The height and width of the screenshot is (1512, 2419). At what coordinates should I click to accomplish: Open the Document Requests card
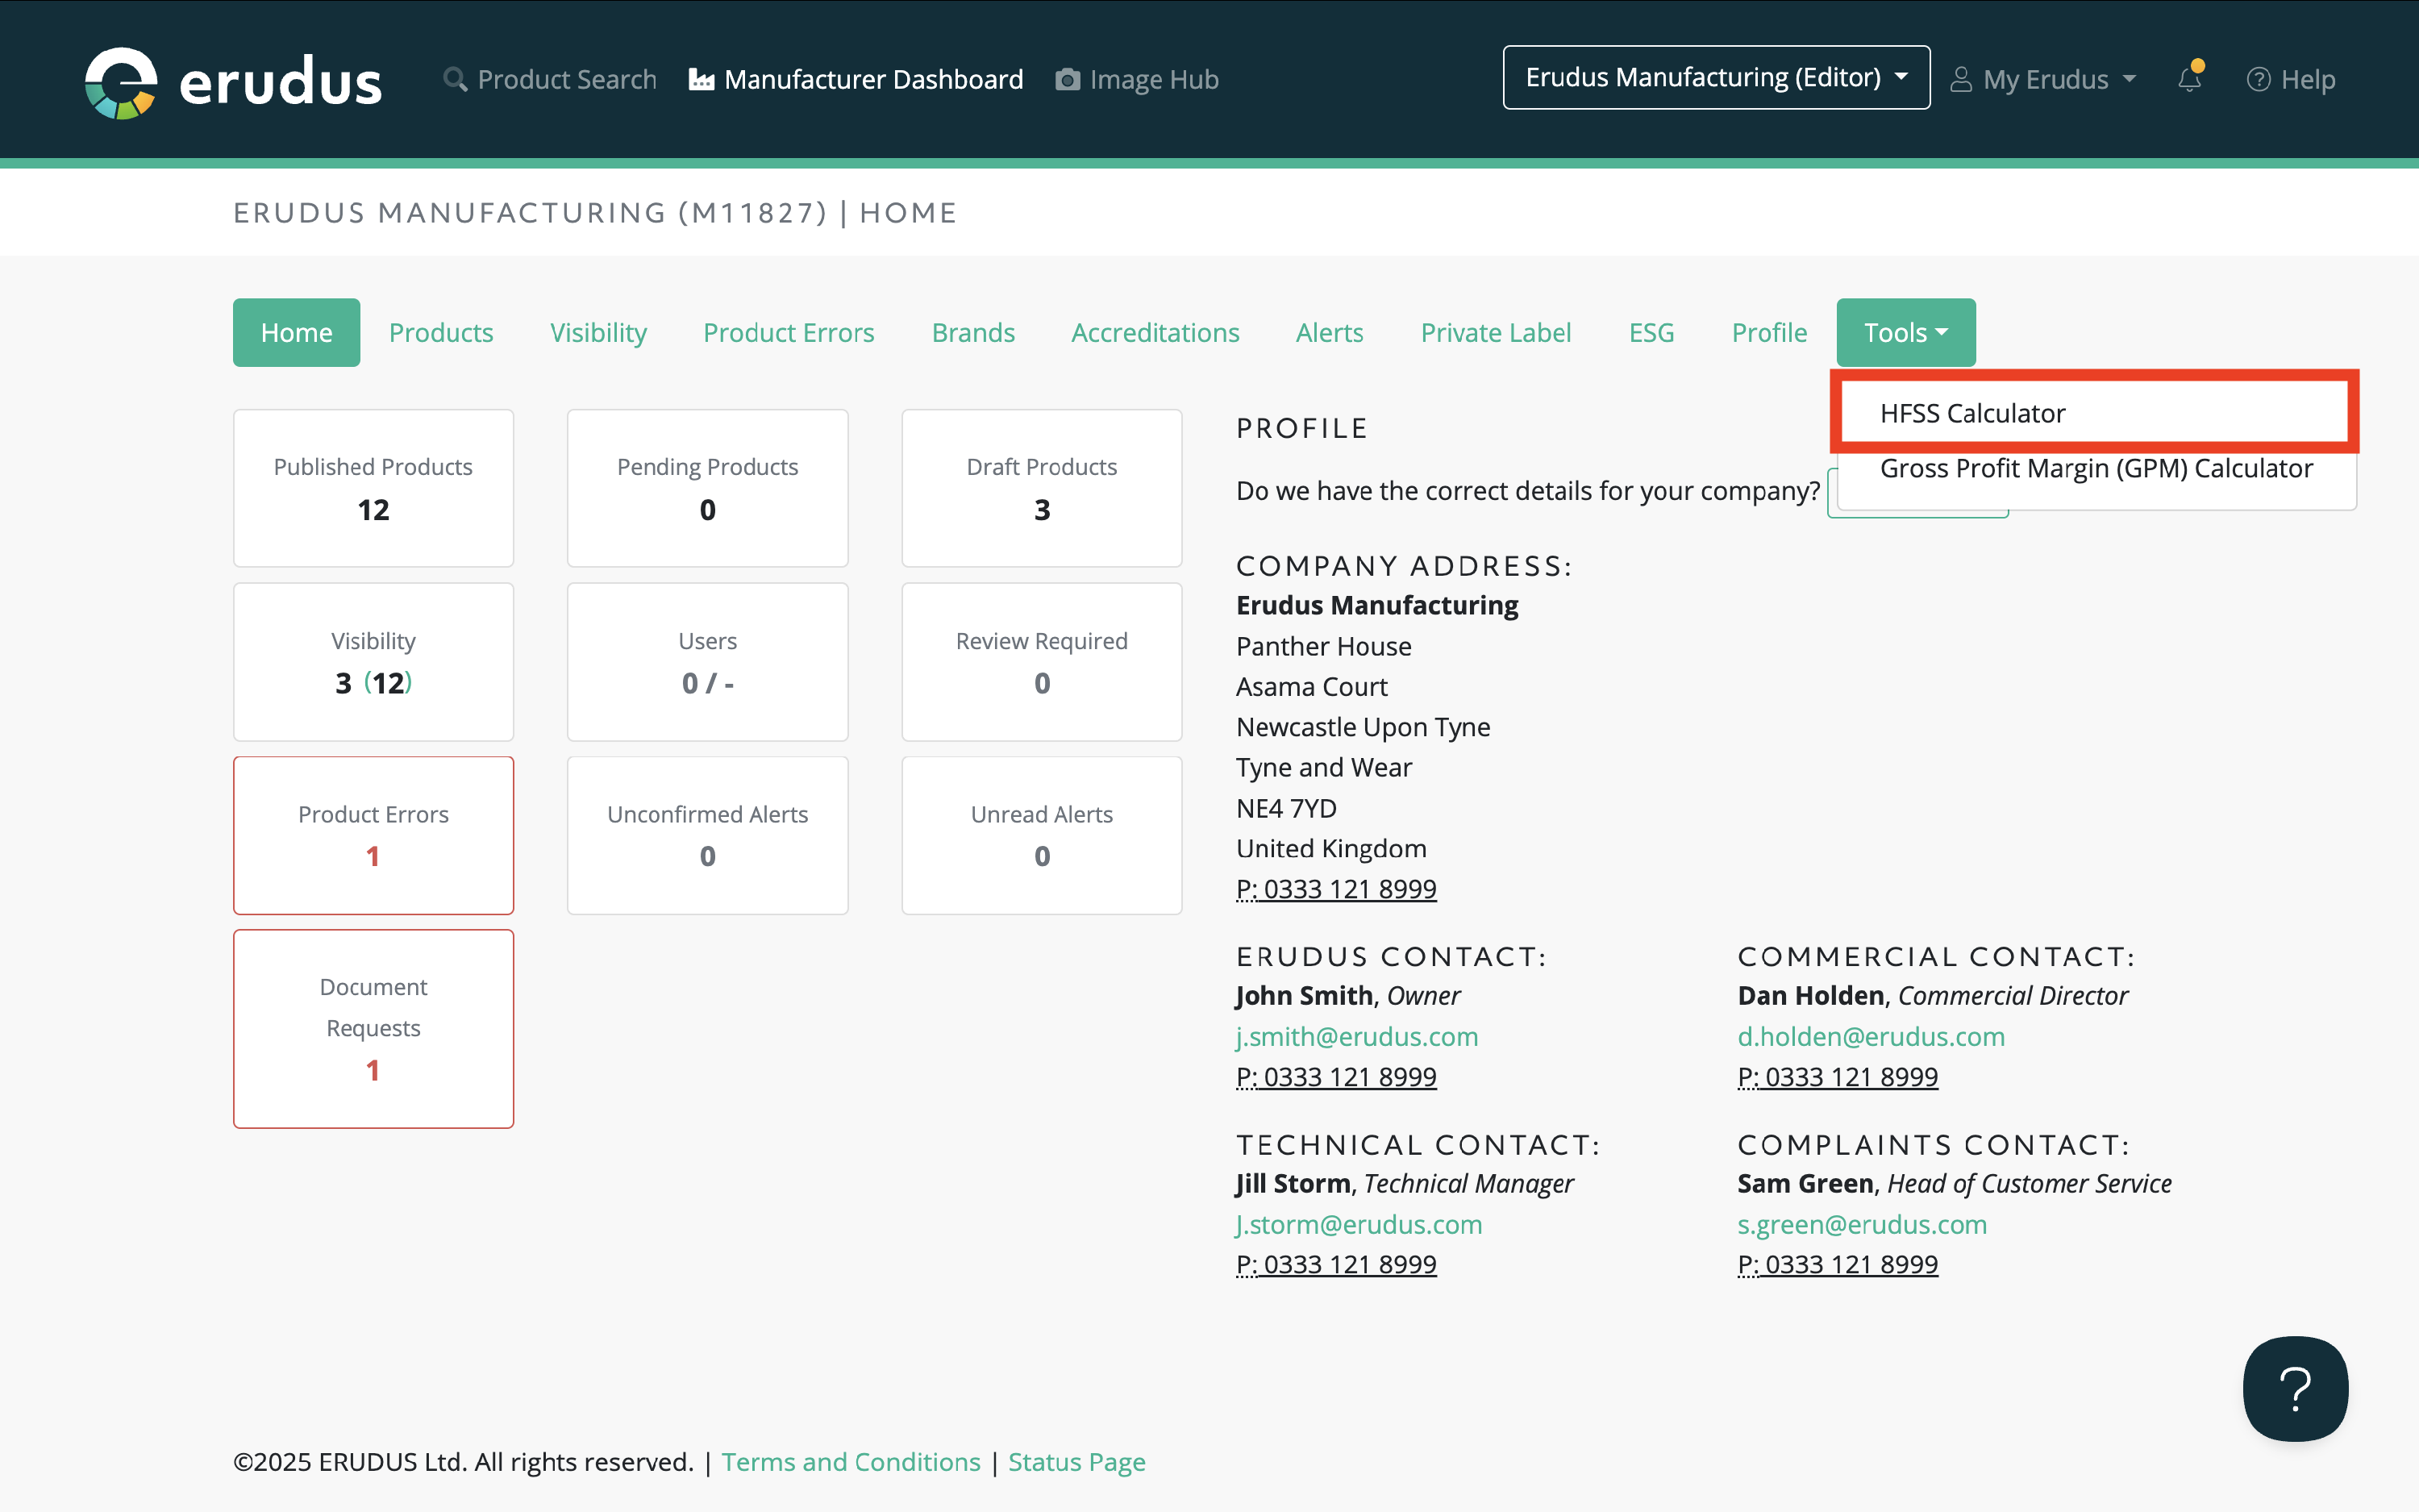[x=373, y=1028]
